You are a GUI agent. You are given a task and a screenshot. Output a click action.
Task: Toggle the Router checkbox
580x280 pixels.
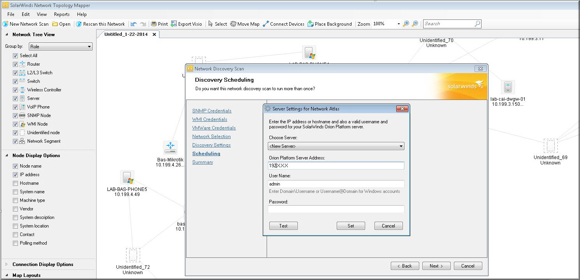(x=15, y=64)
